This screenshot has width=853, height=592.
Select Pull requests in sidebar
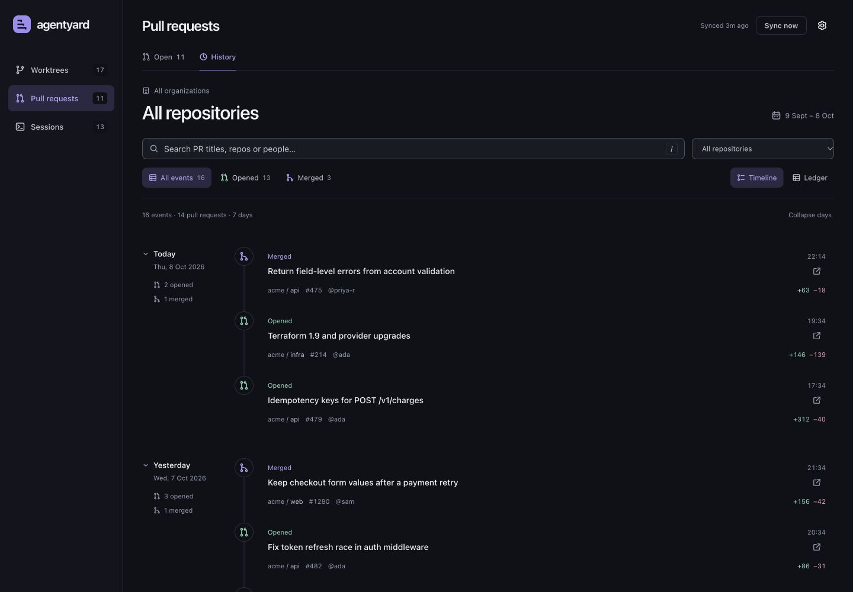click(x=61, y=98)
